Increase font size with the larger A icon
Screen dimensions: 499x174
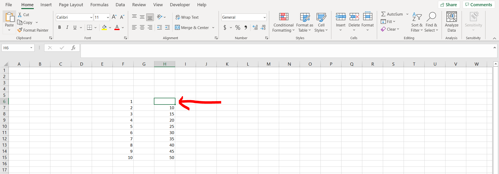pyautogui.click(x=114, y=17)
